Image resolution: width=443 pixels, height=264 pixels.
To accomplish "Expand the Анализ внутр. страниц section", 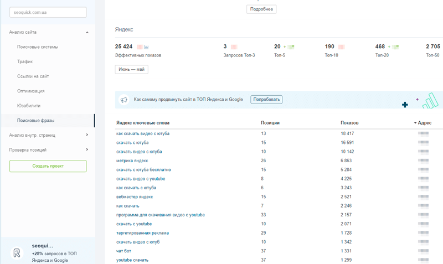I will (87, 135).
